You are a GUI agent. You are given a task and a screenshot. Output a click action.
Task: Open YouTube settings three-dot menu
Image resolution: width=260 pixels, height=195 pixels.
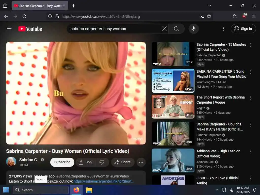[x=223, y=29]
